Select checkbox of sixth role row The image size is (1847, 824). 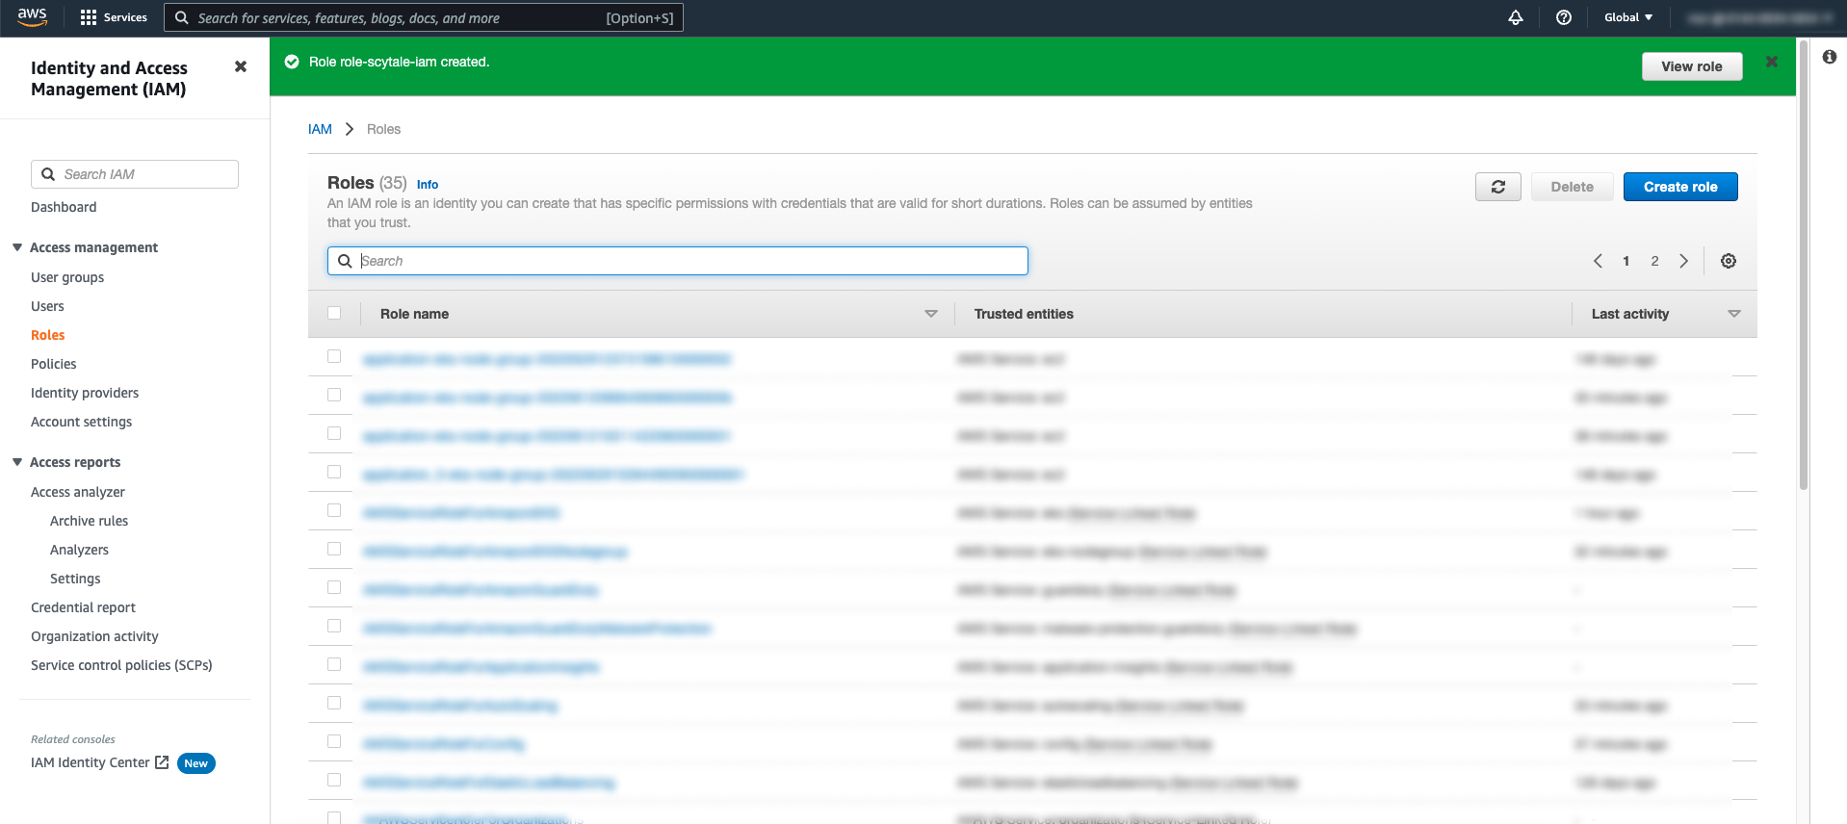click(334, 549)
